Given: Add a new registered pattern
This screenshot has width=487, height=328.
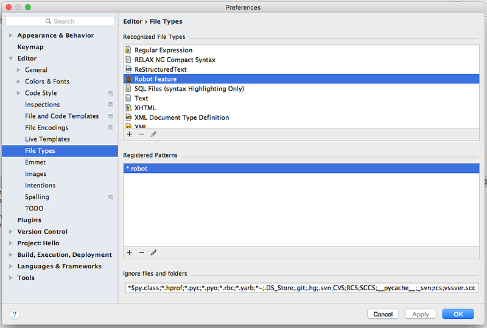Looking at the screenshot, I should pyautogui.click(x=130, y=253).
